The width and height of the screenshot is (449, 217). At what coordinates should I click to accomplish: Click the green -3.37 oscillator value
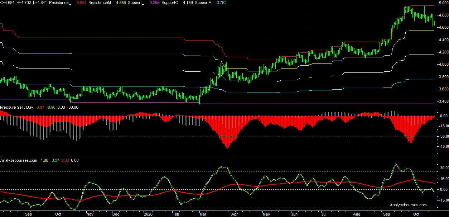coord(54,160)
